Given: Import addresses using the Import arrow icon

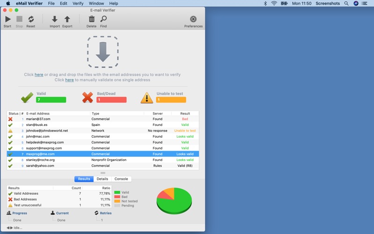Looking at the screenshot, I should [x=55, y=19].
